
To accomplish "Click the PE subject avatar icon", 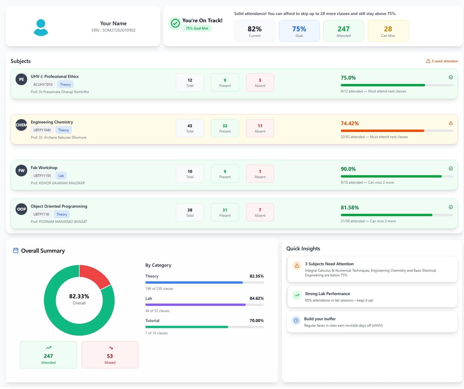I will coord(21,79).
